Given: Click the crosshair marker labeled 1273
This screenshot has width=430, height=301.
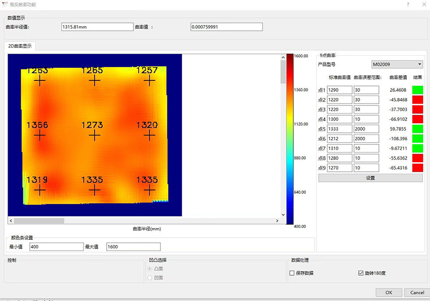Looking at the screenshot, I should pos(94,135).
